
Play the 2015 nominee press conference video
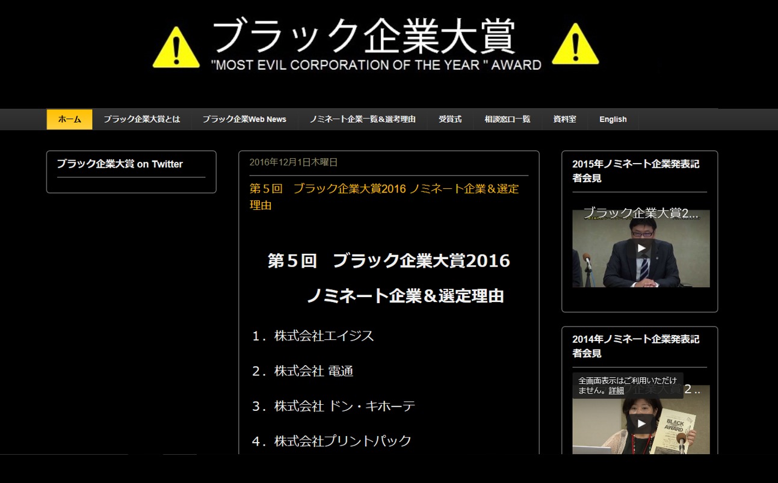coord(641,248)
